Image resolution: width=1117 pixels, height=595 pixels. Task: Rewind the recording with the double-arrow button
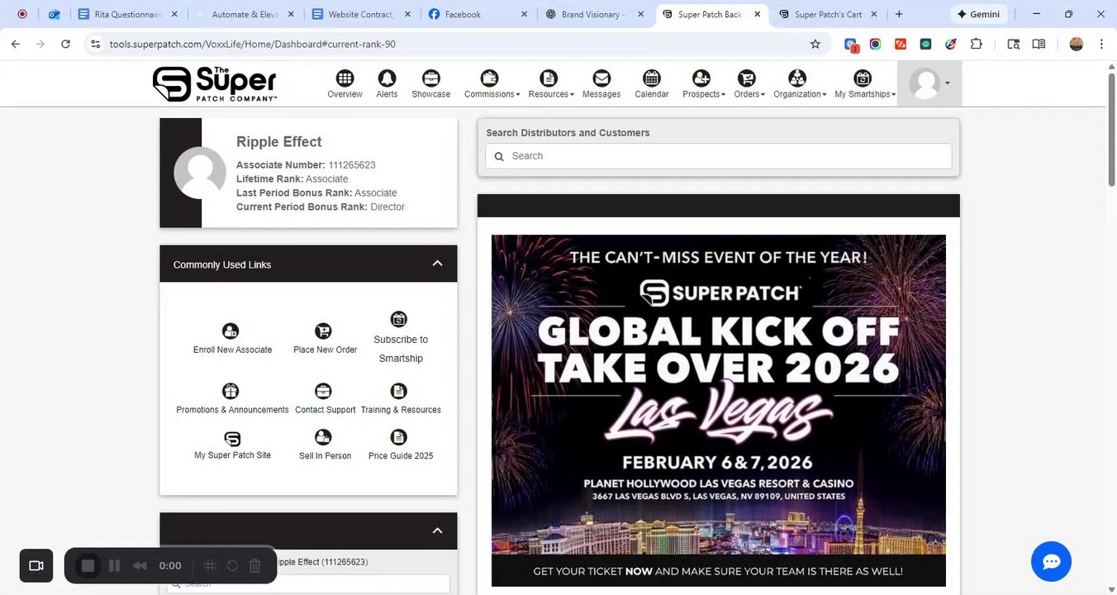(x=140, y=566)
